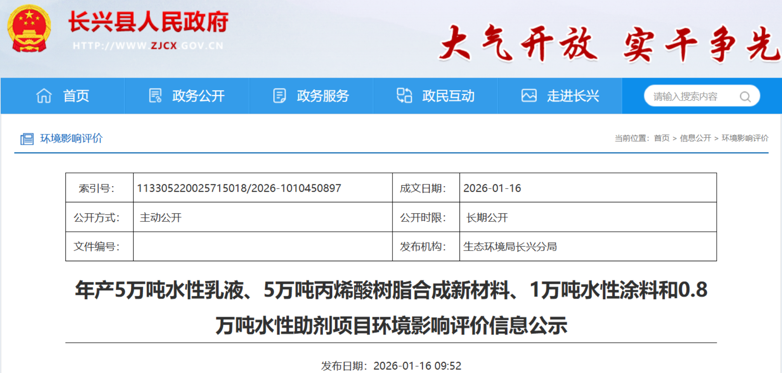Click the 成文日期 value 2026-01-16
The width and height of the screenshot is (782, 373).
492,188
